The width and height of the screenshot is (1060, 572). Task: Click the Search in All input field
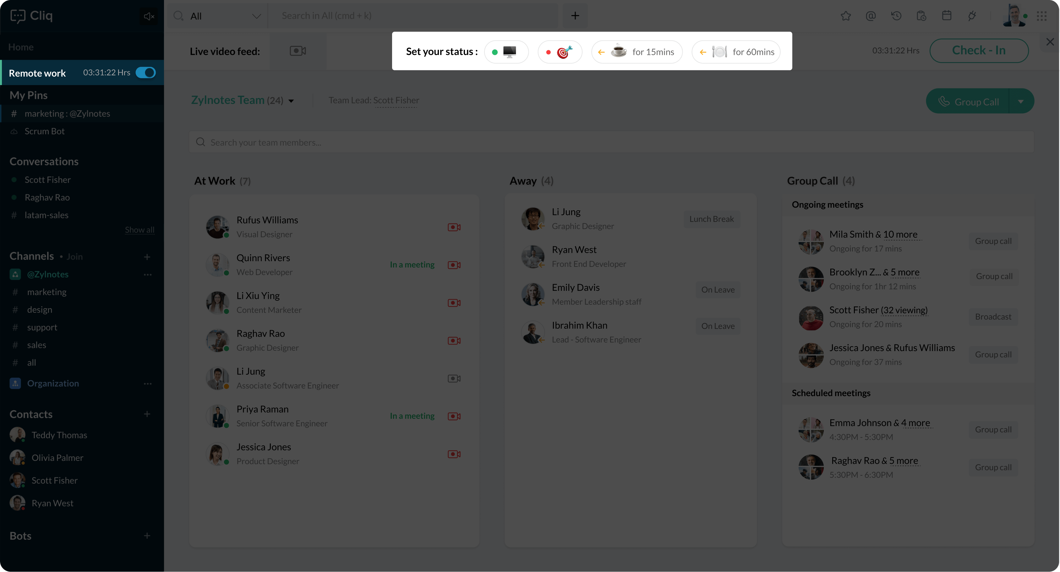pos(413,16)
